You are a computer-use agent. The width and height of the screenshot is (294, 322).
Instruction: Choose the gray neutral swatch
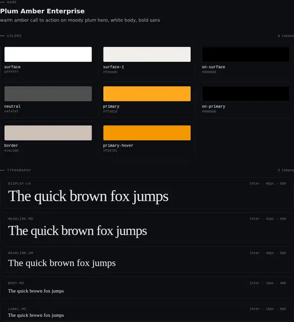pyautogui.click(x=48, y=94)
